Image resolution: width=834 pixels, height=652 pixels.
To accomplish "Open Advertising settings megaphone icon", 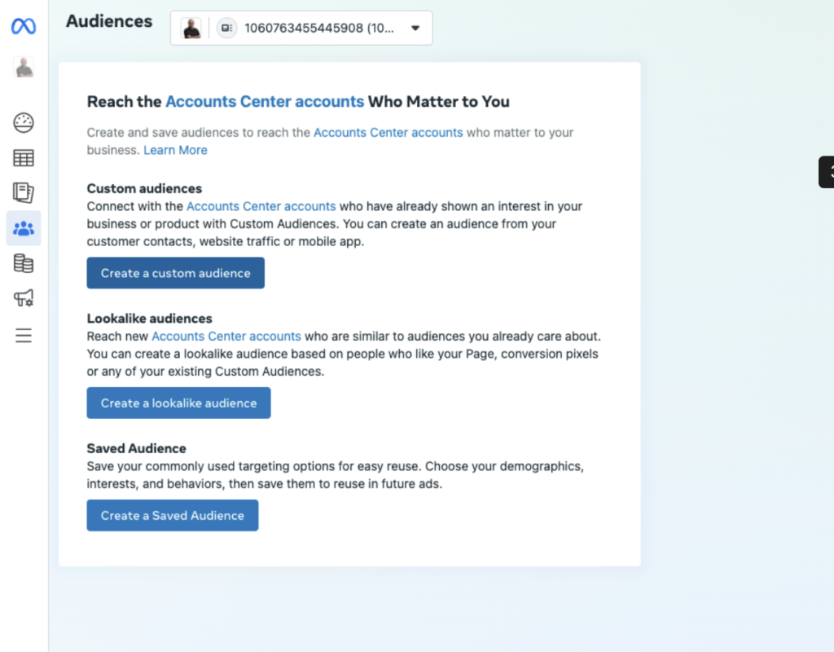I will 24,298.
